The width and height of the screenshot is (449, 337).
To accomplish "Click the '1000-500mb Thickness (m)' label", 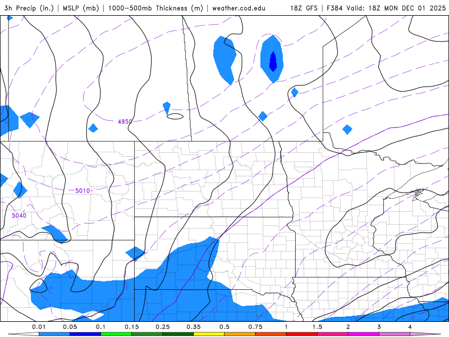I will click(x=155, y=8).
